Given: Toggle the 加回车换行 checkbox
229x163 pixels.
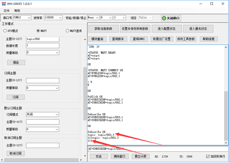Looking at the screenshot, I should 208,156.
